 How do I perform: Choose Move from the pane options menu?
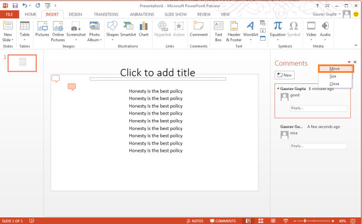pos(335,68)
